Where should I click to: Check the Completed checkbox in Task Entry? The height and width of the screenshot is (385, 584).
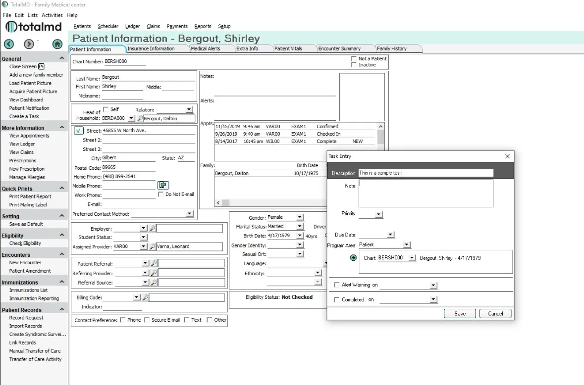point(337,299)
